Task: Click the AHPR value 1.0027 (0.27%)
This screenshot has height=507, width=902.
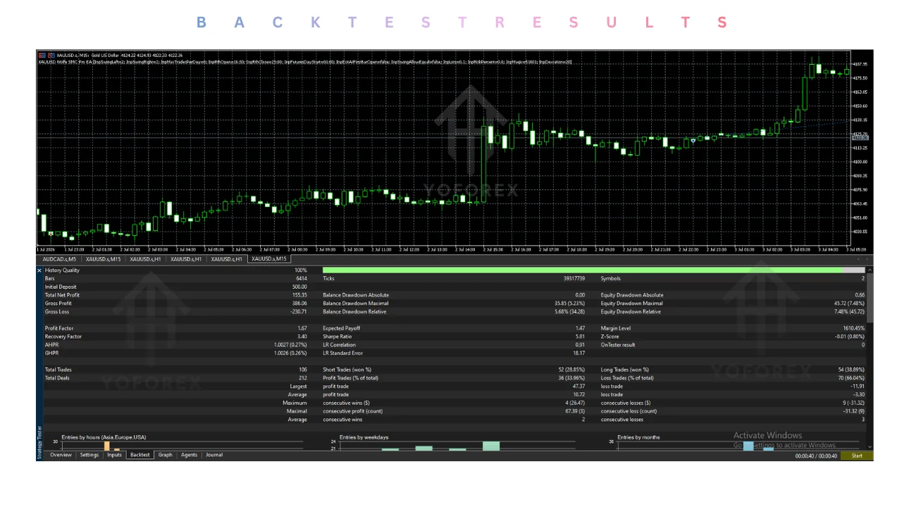Action: click(290, 345)
